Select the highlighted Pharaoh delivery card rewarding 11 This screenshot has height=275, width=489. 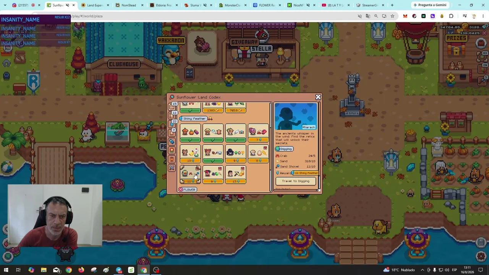click(190, 175)
